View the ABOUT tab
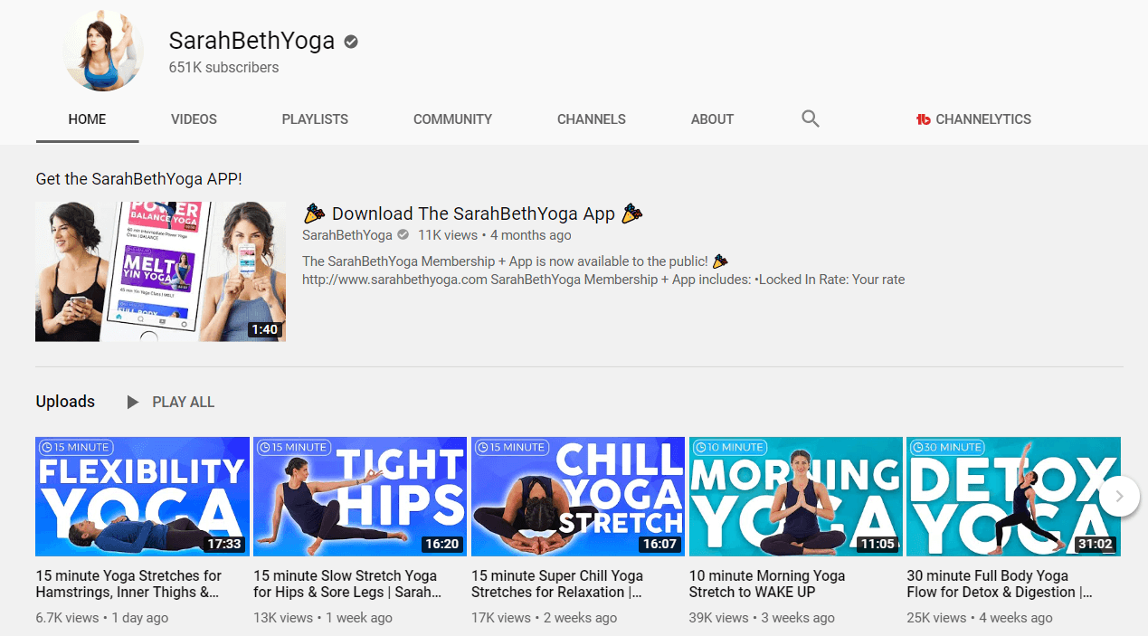 click(712, 119)
